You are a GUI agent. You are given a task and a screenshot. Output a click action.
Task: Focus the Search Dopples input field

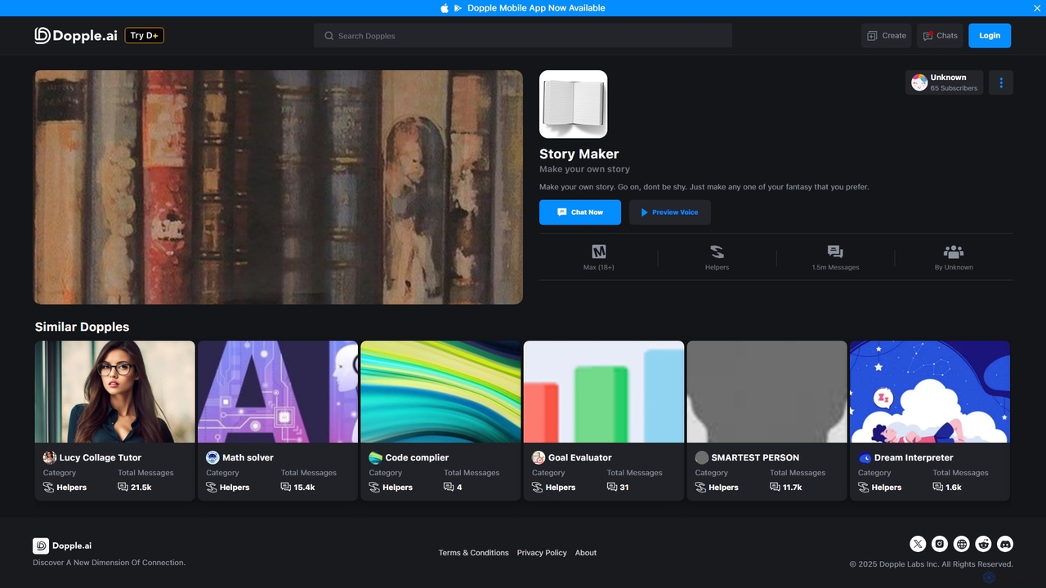(x=523, y=36)
